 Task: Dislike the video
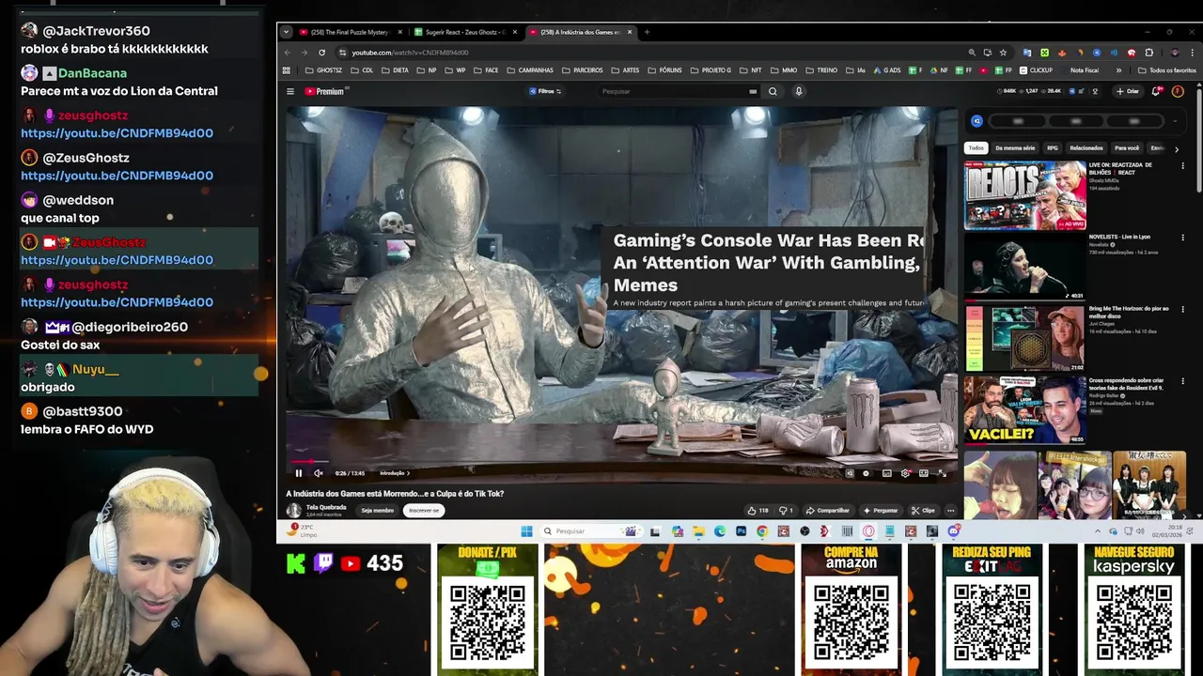(x=786, y=511)
